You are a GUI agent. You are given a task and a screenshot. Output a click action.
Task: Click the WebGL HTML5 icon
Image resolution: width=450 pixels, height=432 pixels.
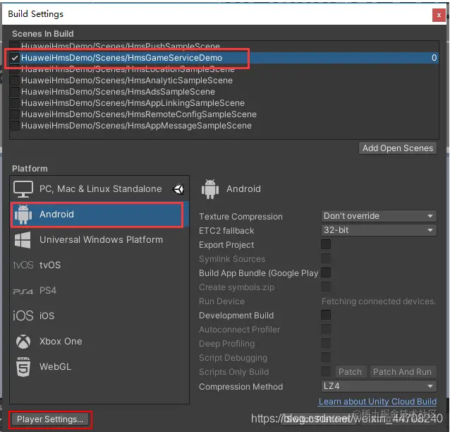click(23, 367)
